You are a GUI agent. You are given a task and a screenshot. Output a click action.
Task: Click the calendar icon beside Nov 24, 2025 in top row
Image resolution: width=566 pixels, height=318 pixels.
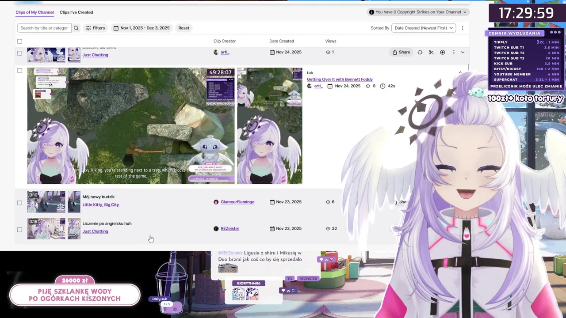tap(272, 52)
